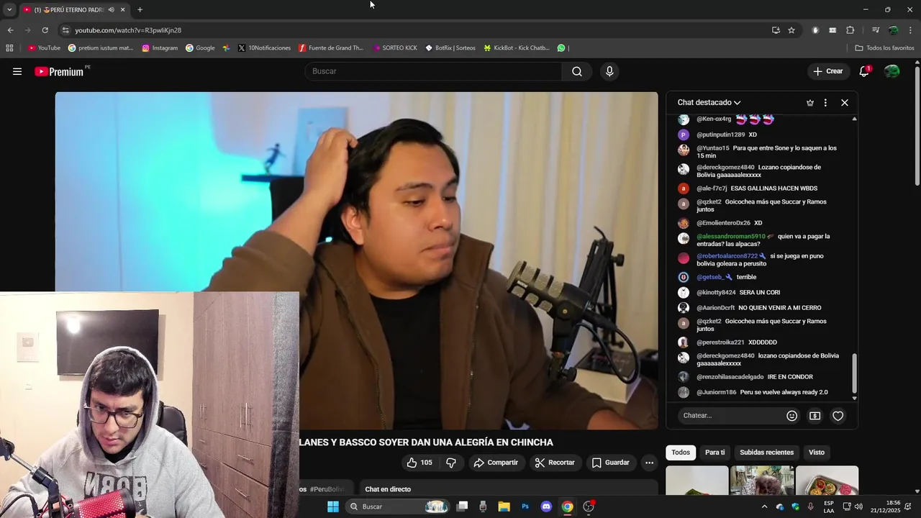This screenshot has width=921, height=518.
Task: Open 10Notificaciones bookmark
Action: (x=264, y=48)
